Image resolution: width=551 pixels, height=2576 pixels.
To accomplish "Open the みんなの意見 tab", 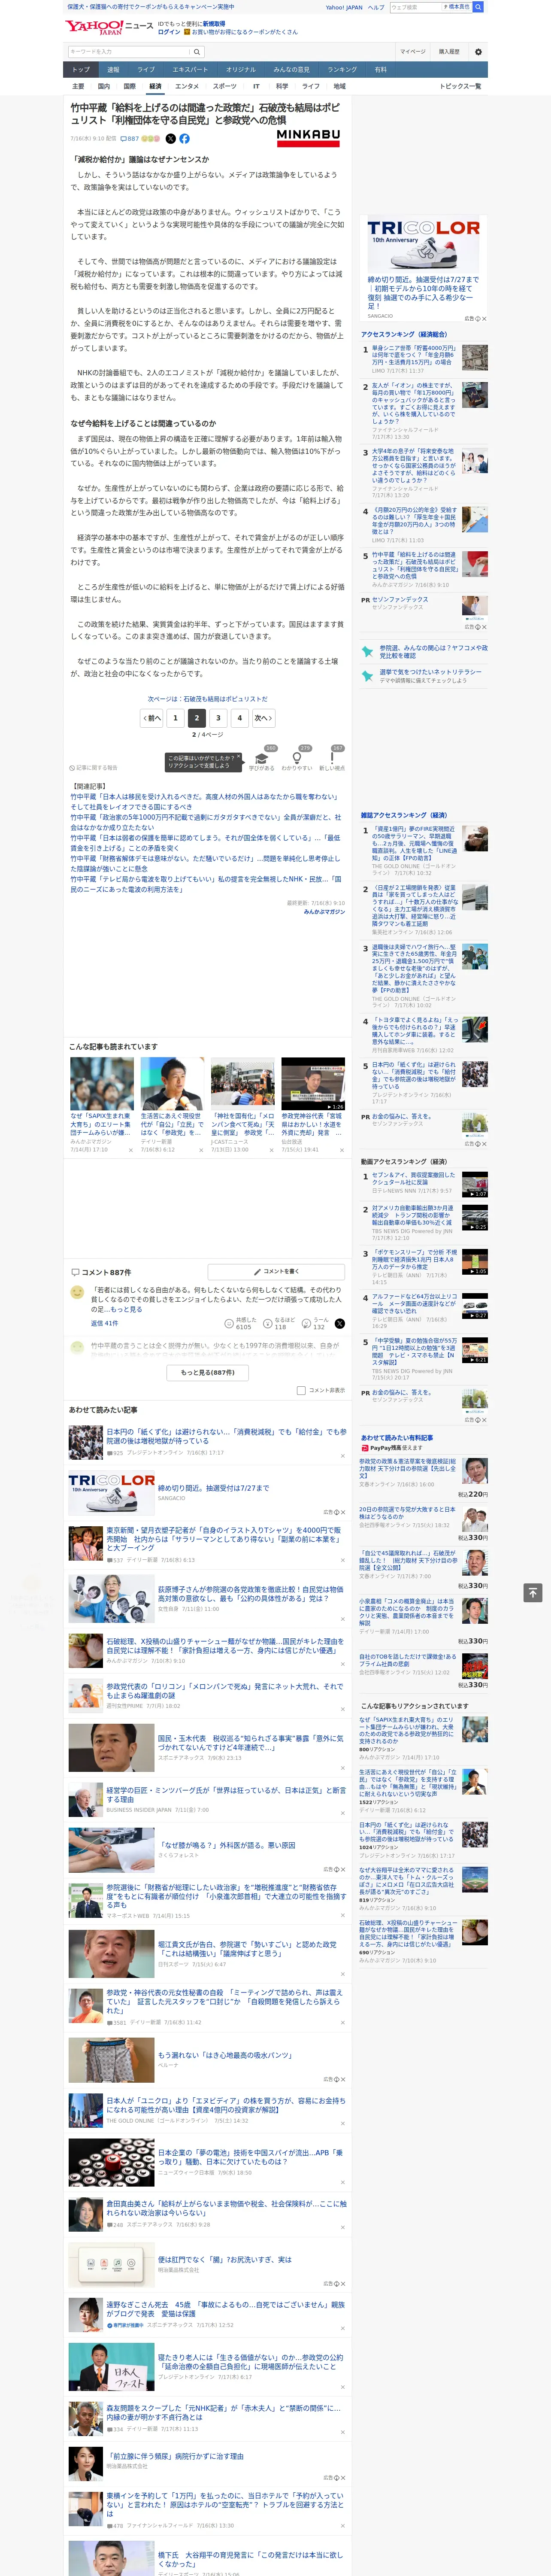I will [292, 70].
